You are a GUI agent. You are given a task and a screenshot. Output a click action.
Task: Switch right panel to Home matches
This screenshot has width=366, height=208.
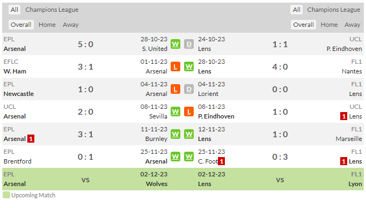pyautogui.click(x=329, y=25)
